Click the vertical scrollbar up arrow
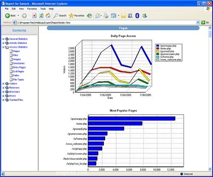213x177 pixels. coord(210,28)
